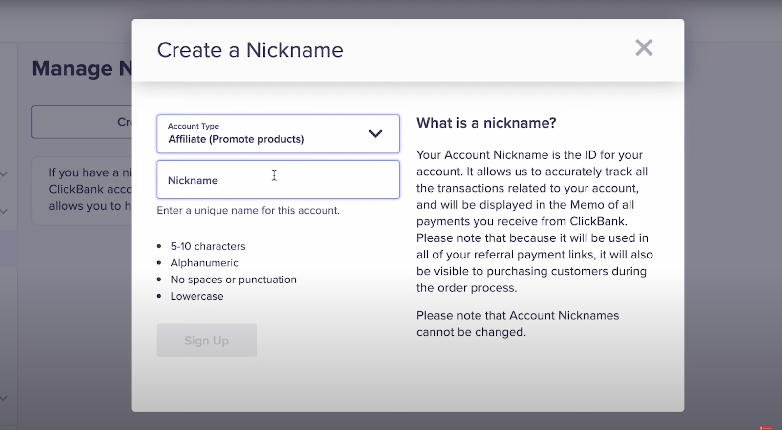
Task: Click the 'Manage N' page heading
Action: click(x=82, y=68)
